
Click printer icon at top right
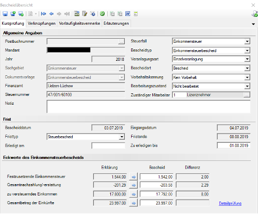click(x=254, y=14)
